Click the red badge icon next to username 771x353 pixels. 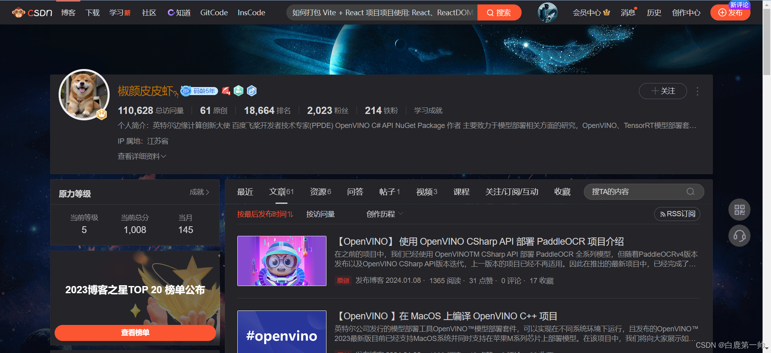(226, 91)
